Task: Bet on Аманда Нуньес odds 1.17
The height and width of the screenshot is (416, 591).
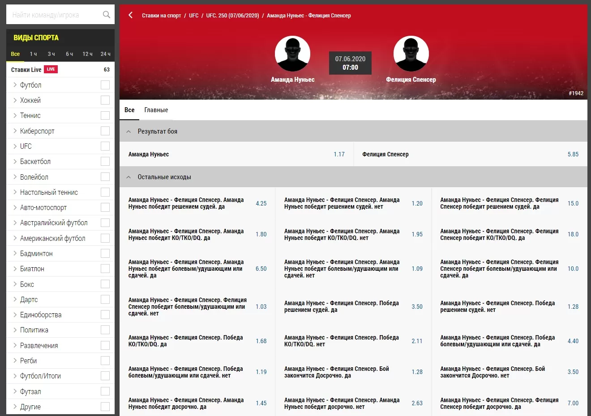Action: pos(339,154)
